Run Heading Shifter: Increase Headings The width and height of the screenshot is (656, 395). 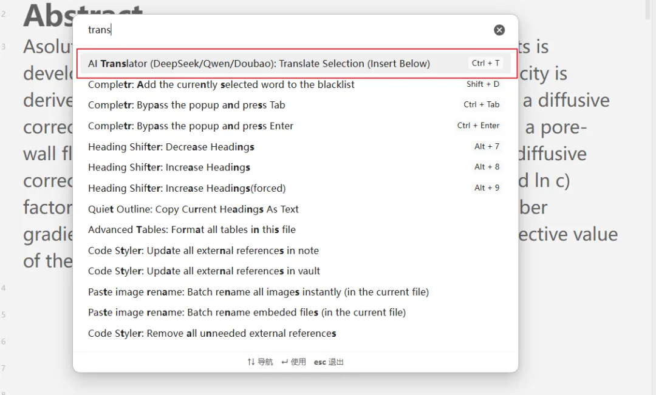point(169,167)
